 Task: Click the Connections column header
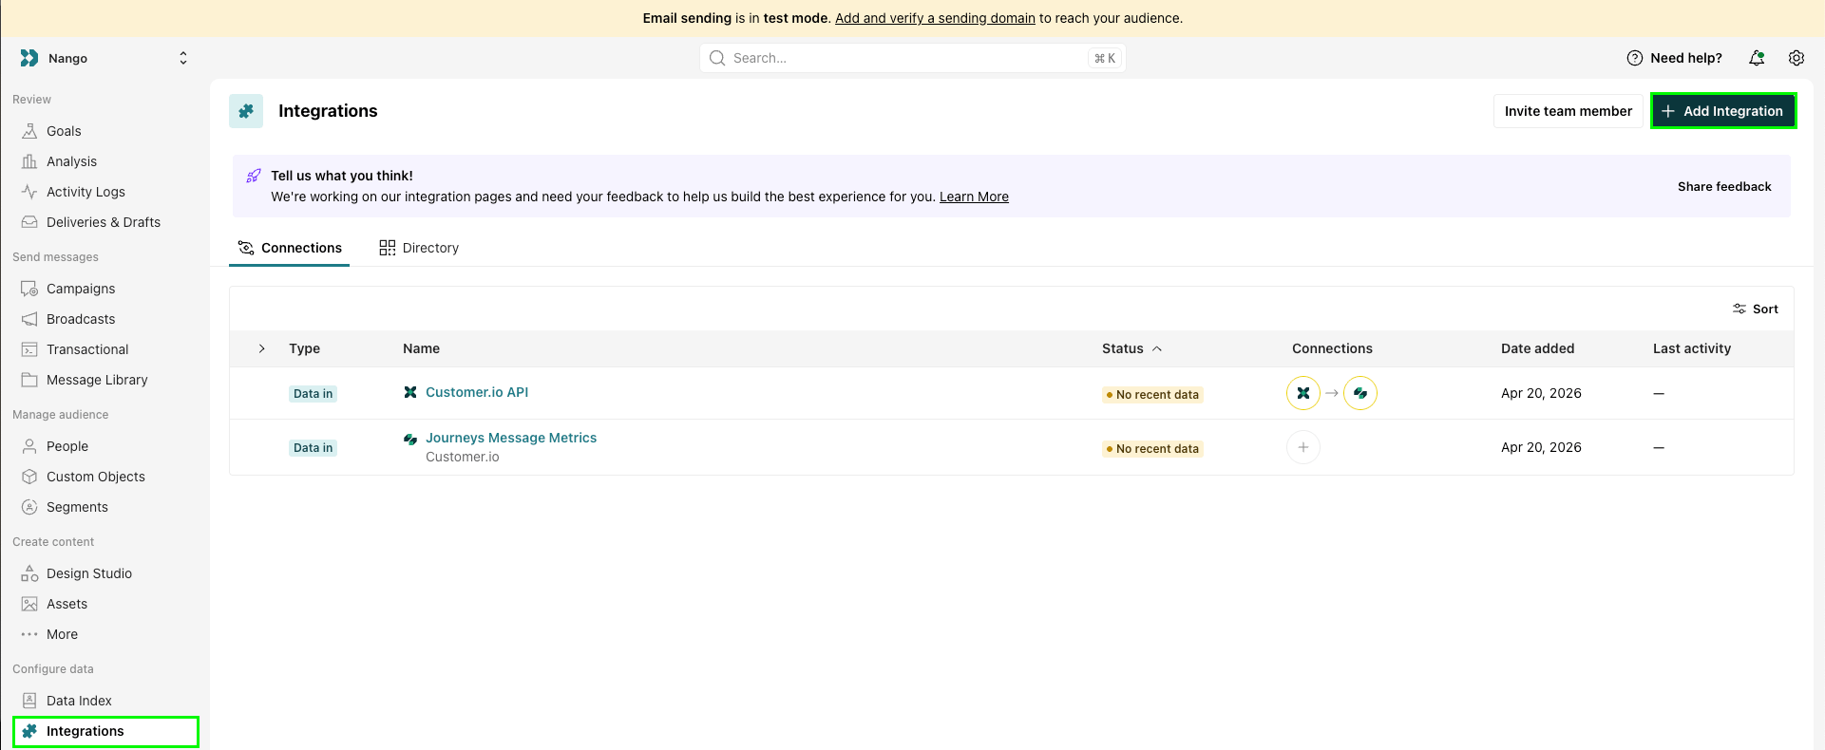tap(1332, 348)
